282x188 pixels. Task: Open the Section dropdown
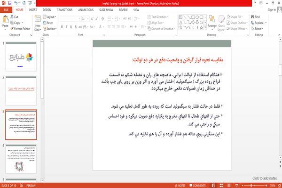pos(50,29)
